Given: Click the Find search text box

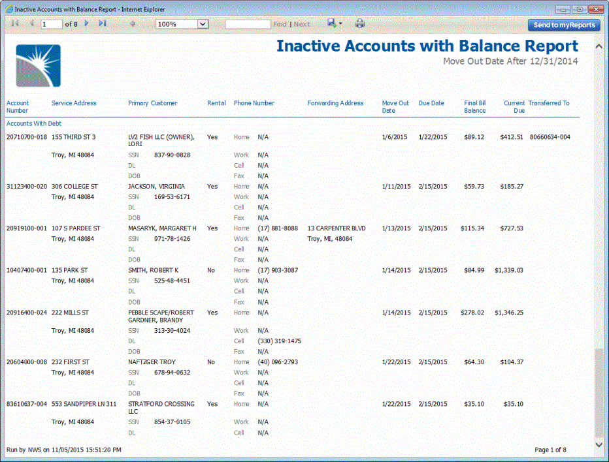Looking at the screenshot, I should 248,24.
